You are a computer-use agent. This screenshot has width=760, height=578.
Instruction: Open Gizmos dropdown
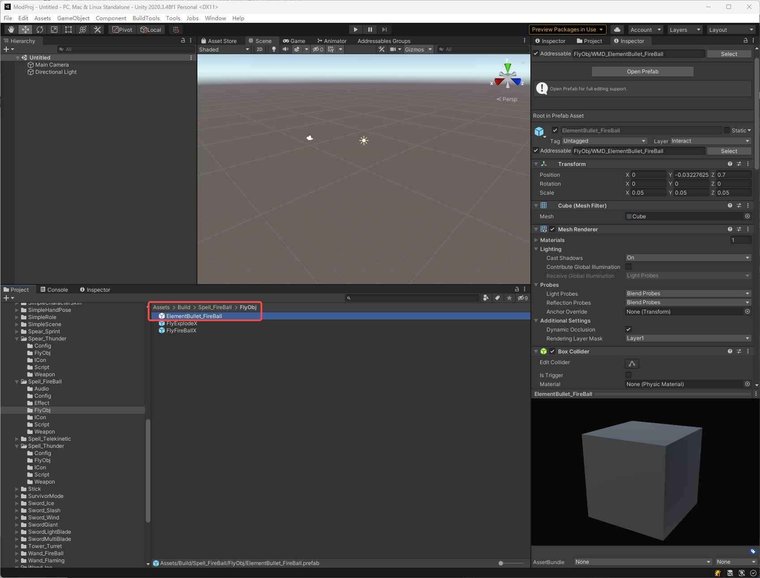coord(418,49)
